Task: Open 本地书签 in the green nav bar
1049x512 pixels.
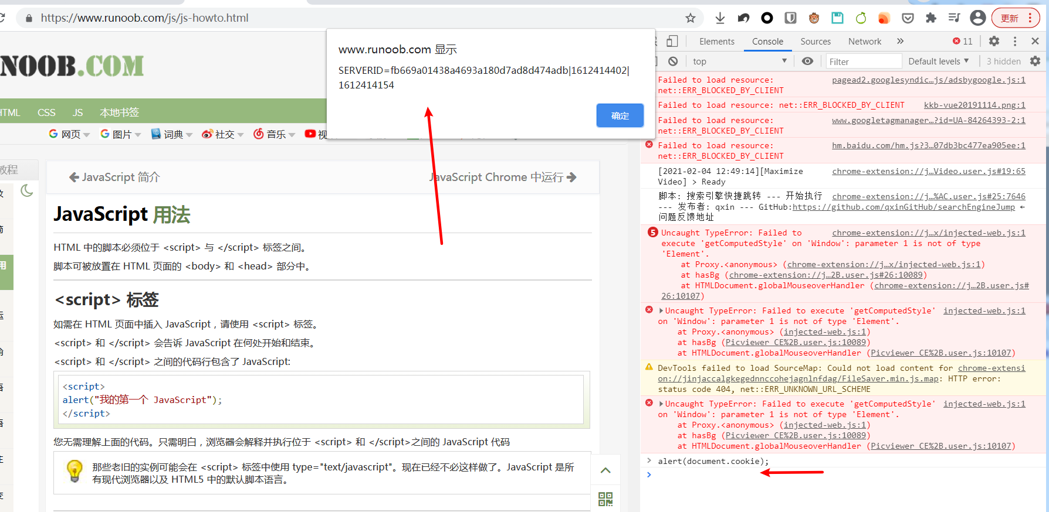Action: click(119, 112)
